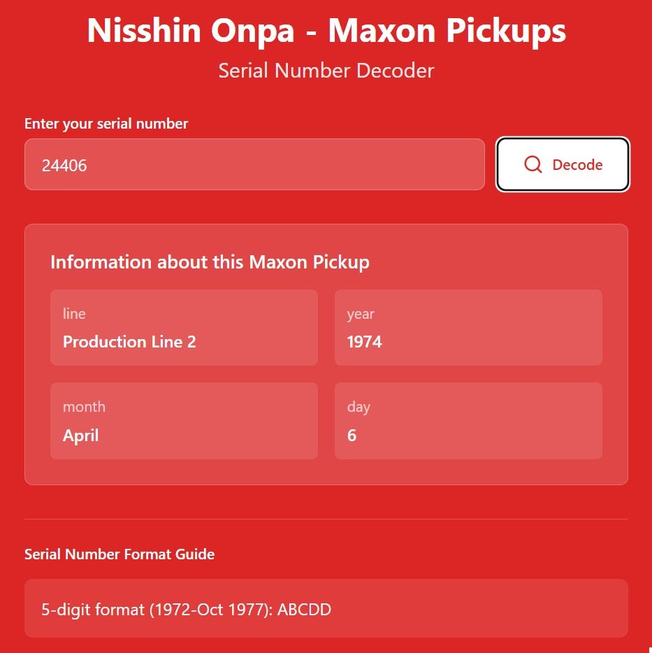The image size is (652, 653).
Task: Click 'Information about this Maxon Pickup' heading
Action: point(210,262)
